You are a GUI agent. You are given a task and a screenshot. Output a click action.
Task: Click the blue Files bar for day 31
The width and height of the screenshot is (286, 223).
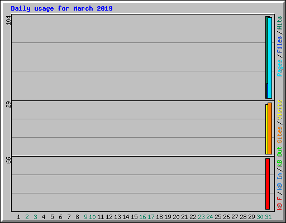(x=267, y=91)
